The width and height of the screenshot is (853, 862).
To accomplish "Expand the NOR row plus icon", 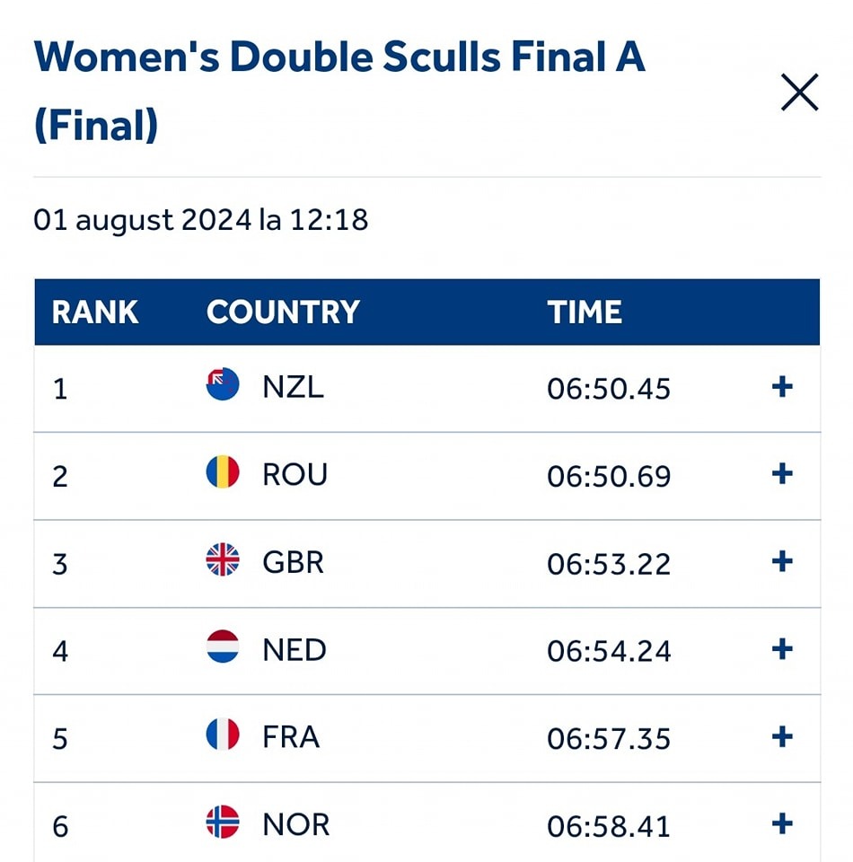I will point(782,823).
